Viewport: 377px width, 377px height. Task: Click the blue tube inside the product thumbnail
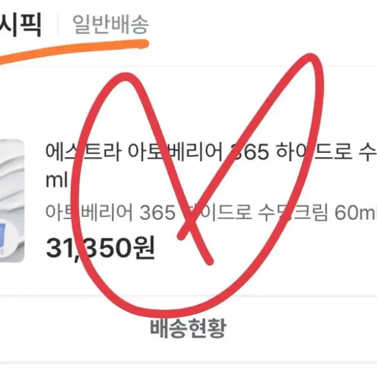[3, 237]
